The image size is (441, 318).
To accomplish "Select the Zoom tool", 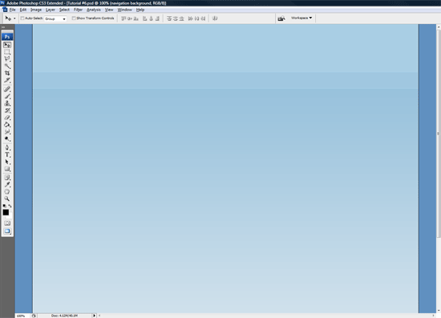I will point(7,199).
